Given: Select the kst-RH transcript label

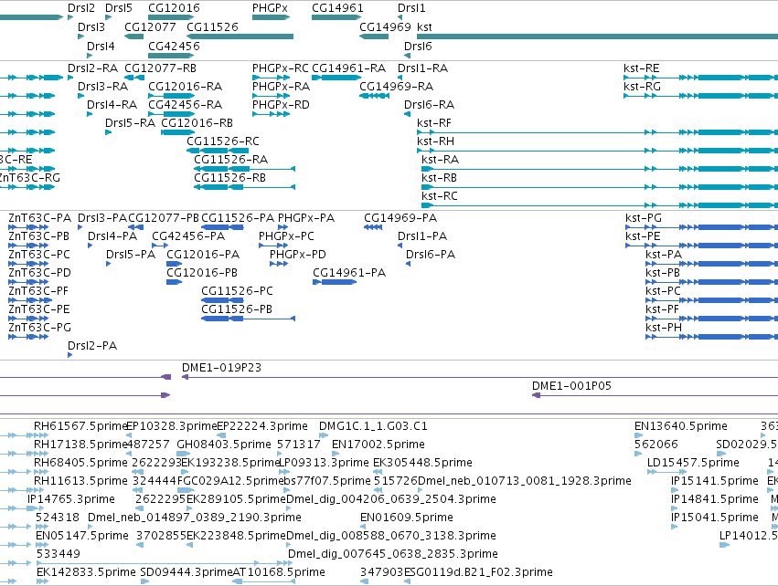Looking at the screenshot, I should tap(436, 141).
